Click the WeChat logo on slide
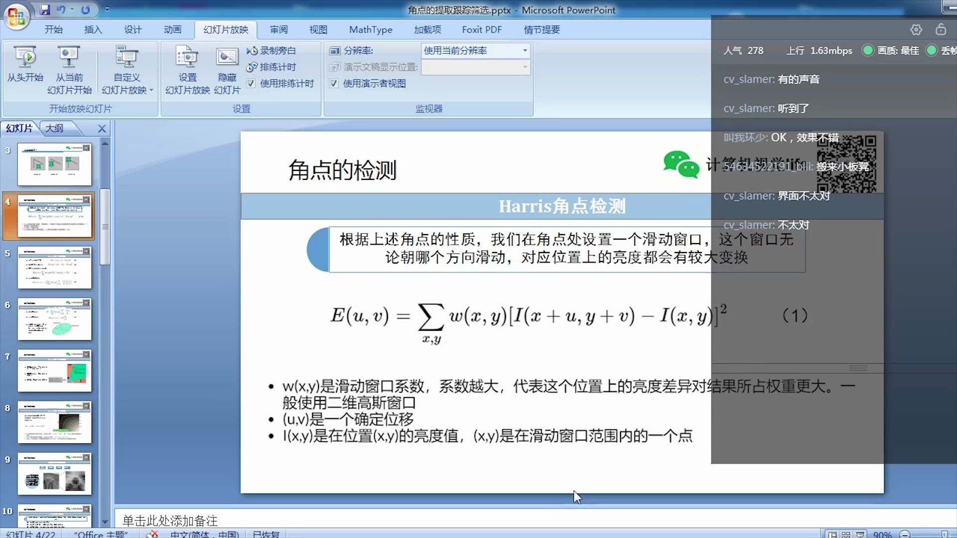 pos(681,164)
